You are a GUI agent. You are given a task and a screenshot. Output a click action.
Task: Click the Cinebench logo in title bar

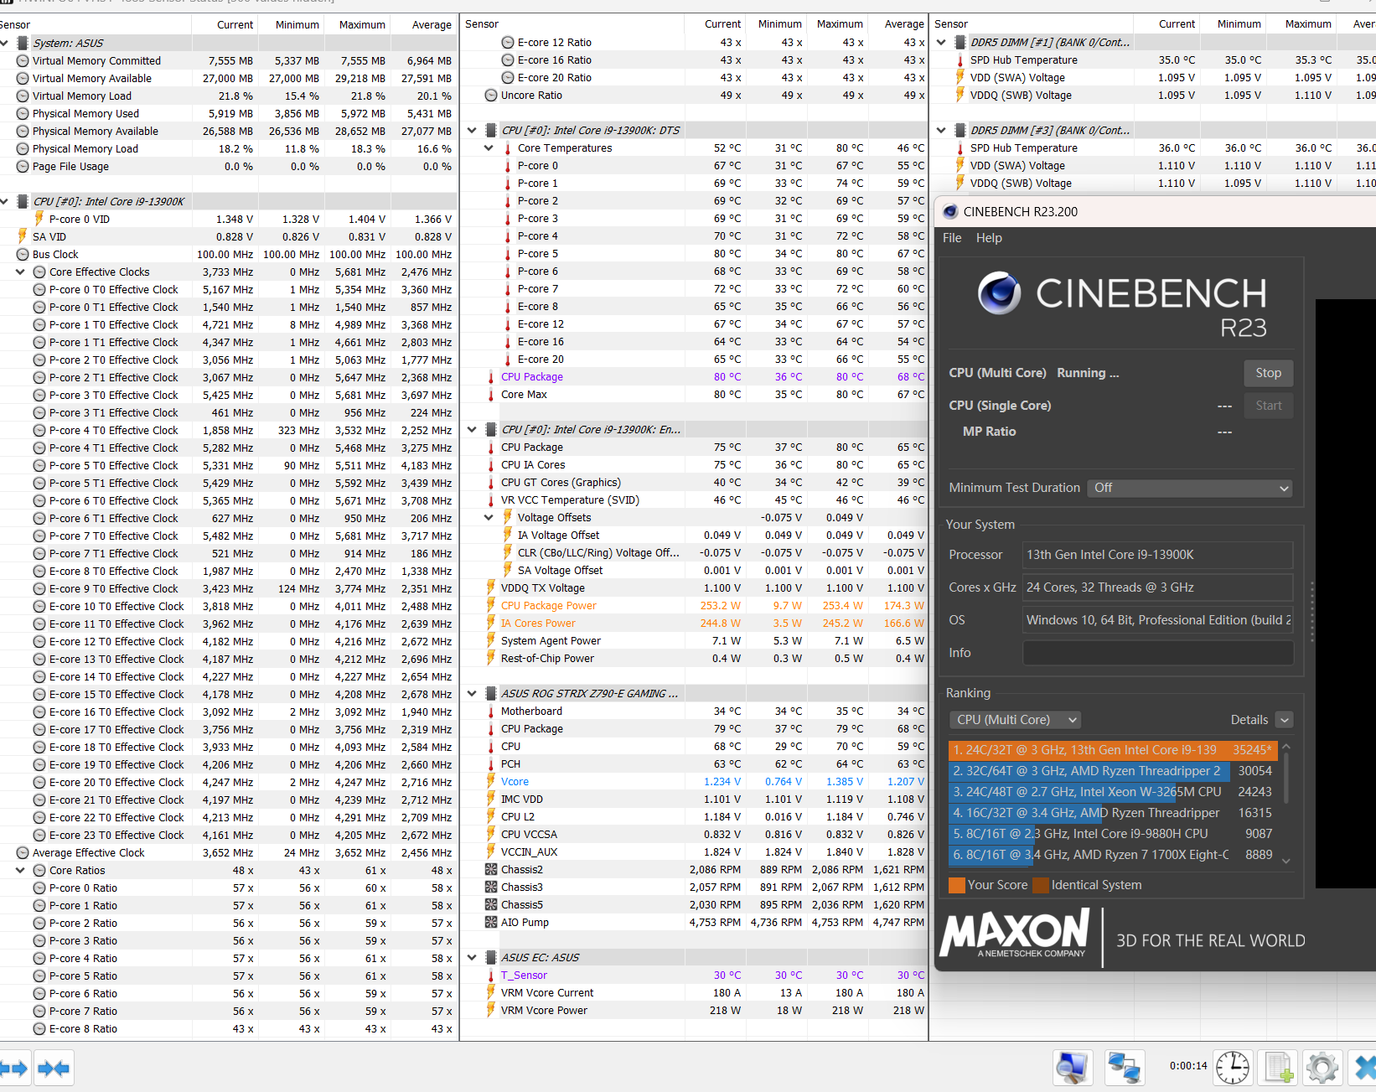pos(950,212)
